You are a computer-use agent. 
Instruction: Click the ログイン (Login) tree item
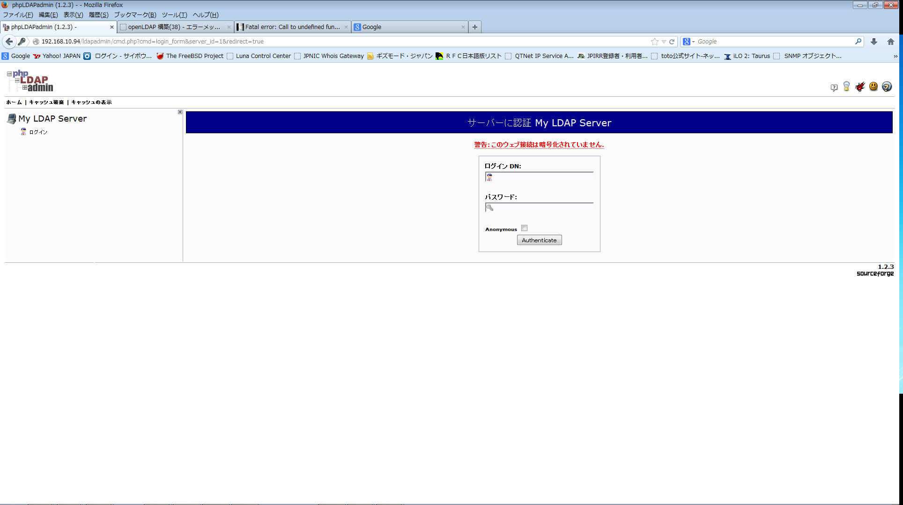click(x=38, y=132)
